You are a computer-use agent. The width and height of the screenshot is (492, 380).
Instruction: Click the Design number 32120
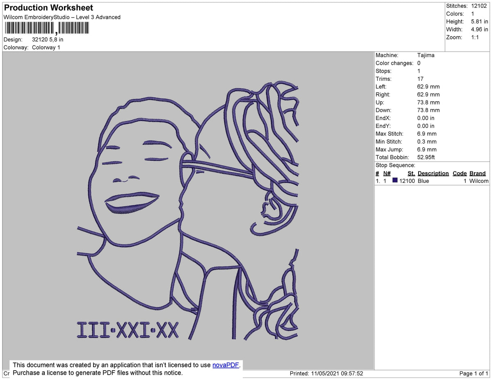coord(39,39)
